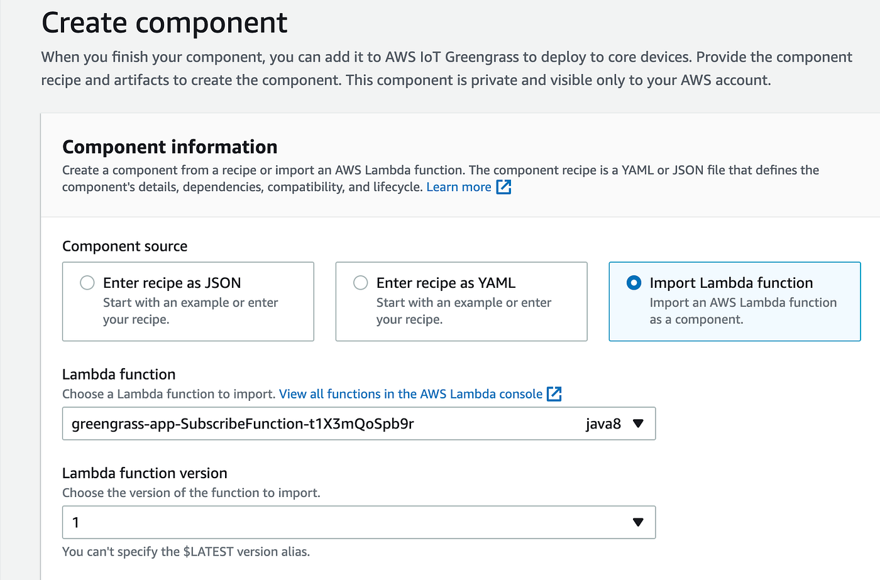
Task: Click the Component information heading
Action: [170, 147]
